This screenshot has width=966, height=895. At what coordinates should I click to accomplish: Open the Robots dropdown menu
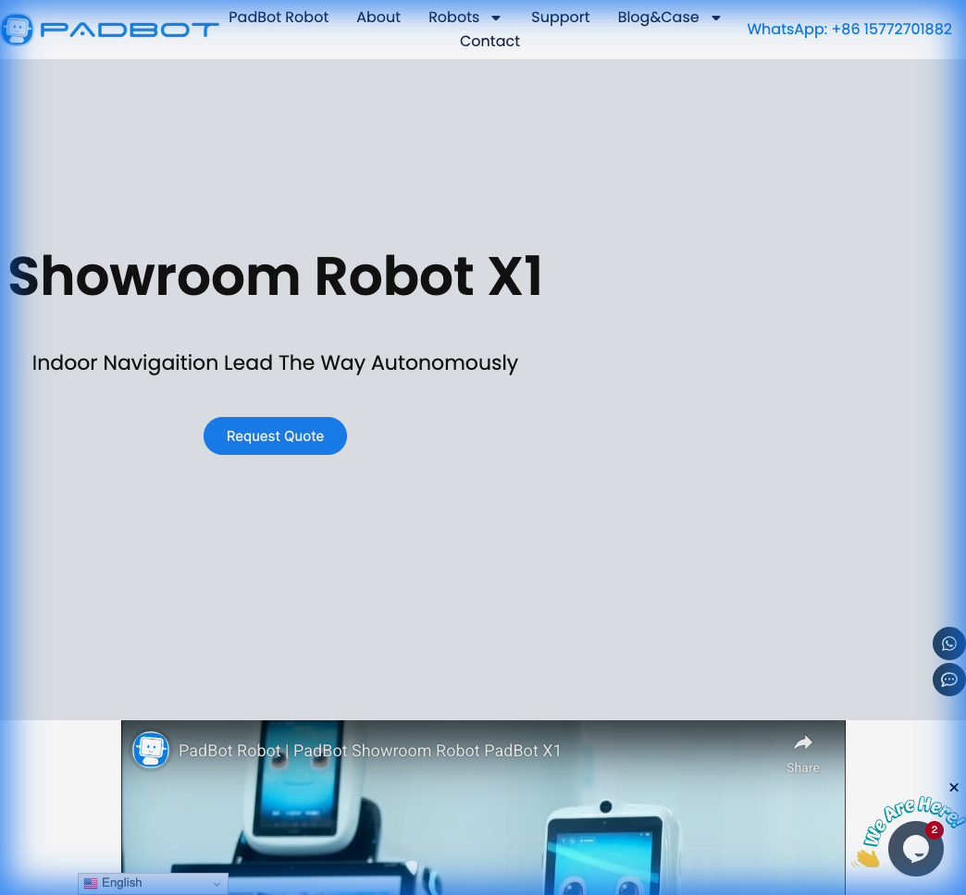(465, 17)
